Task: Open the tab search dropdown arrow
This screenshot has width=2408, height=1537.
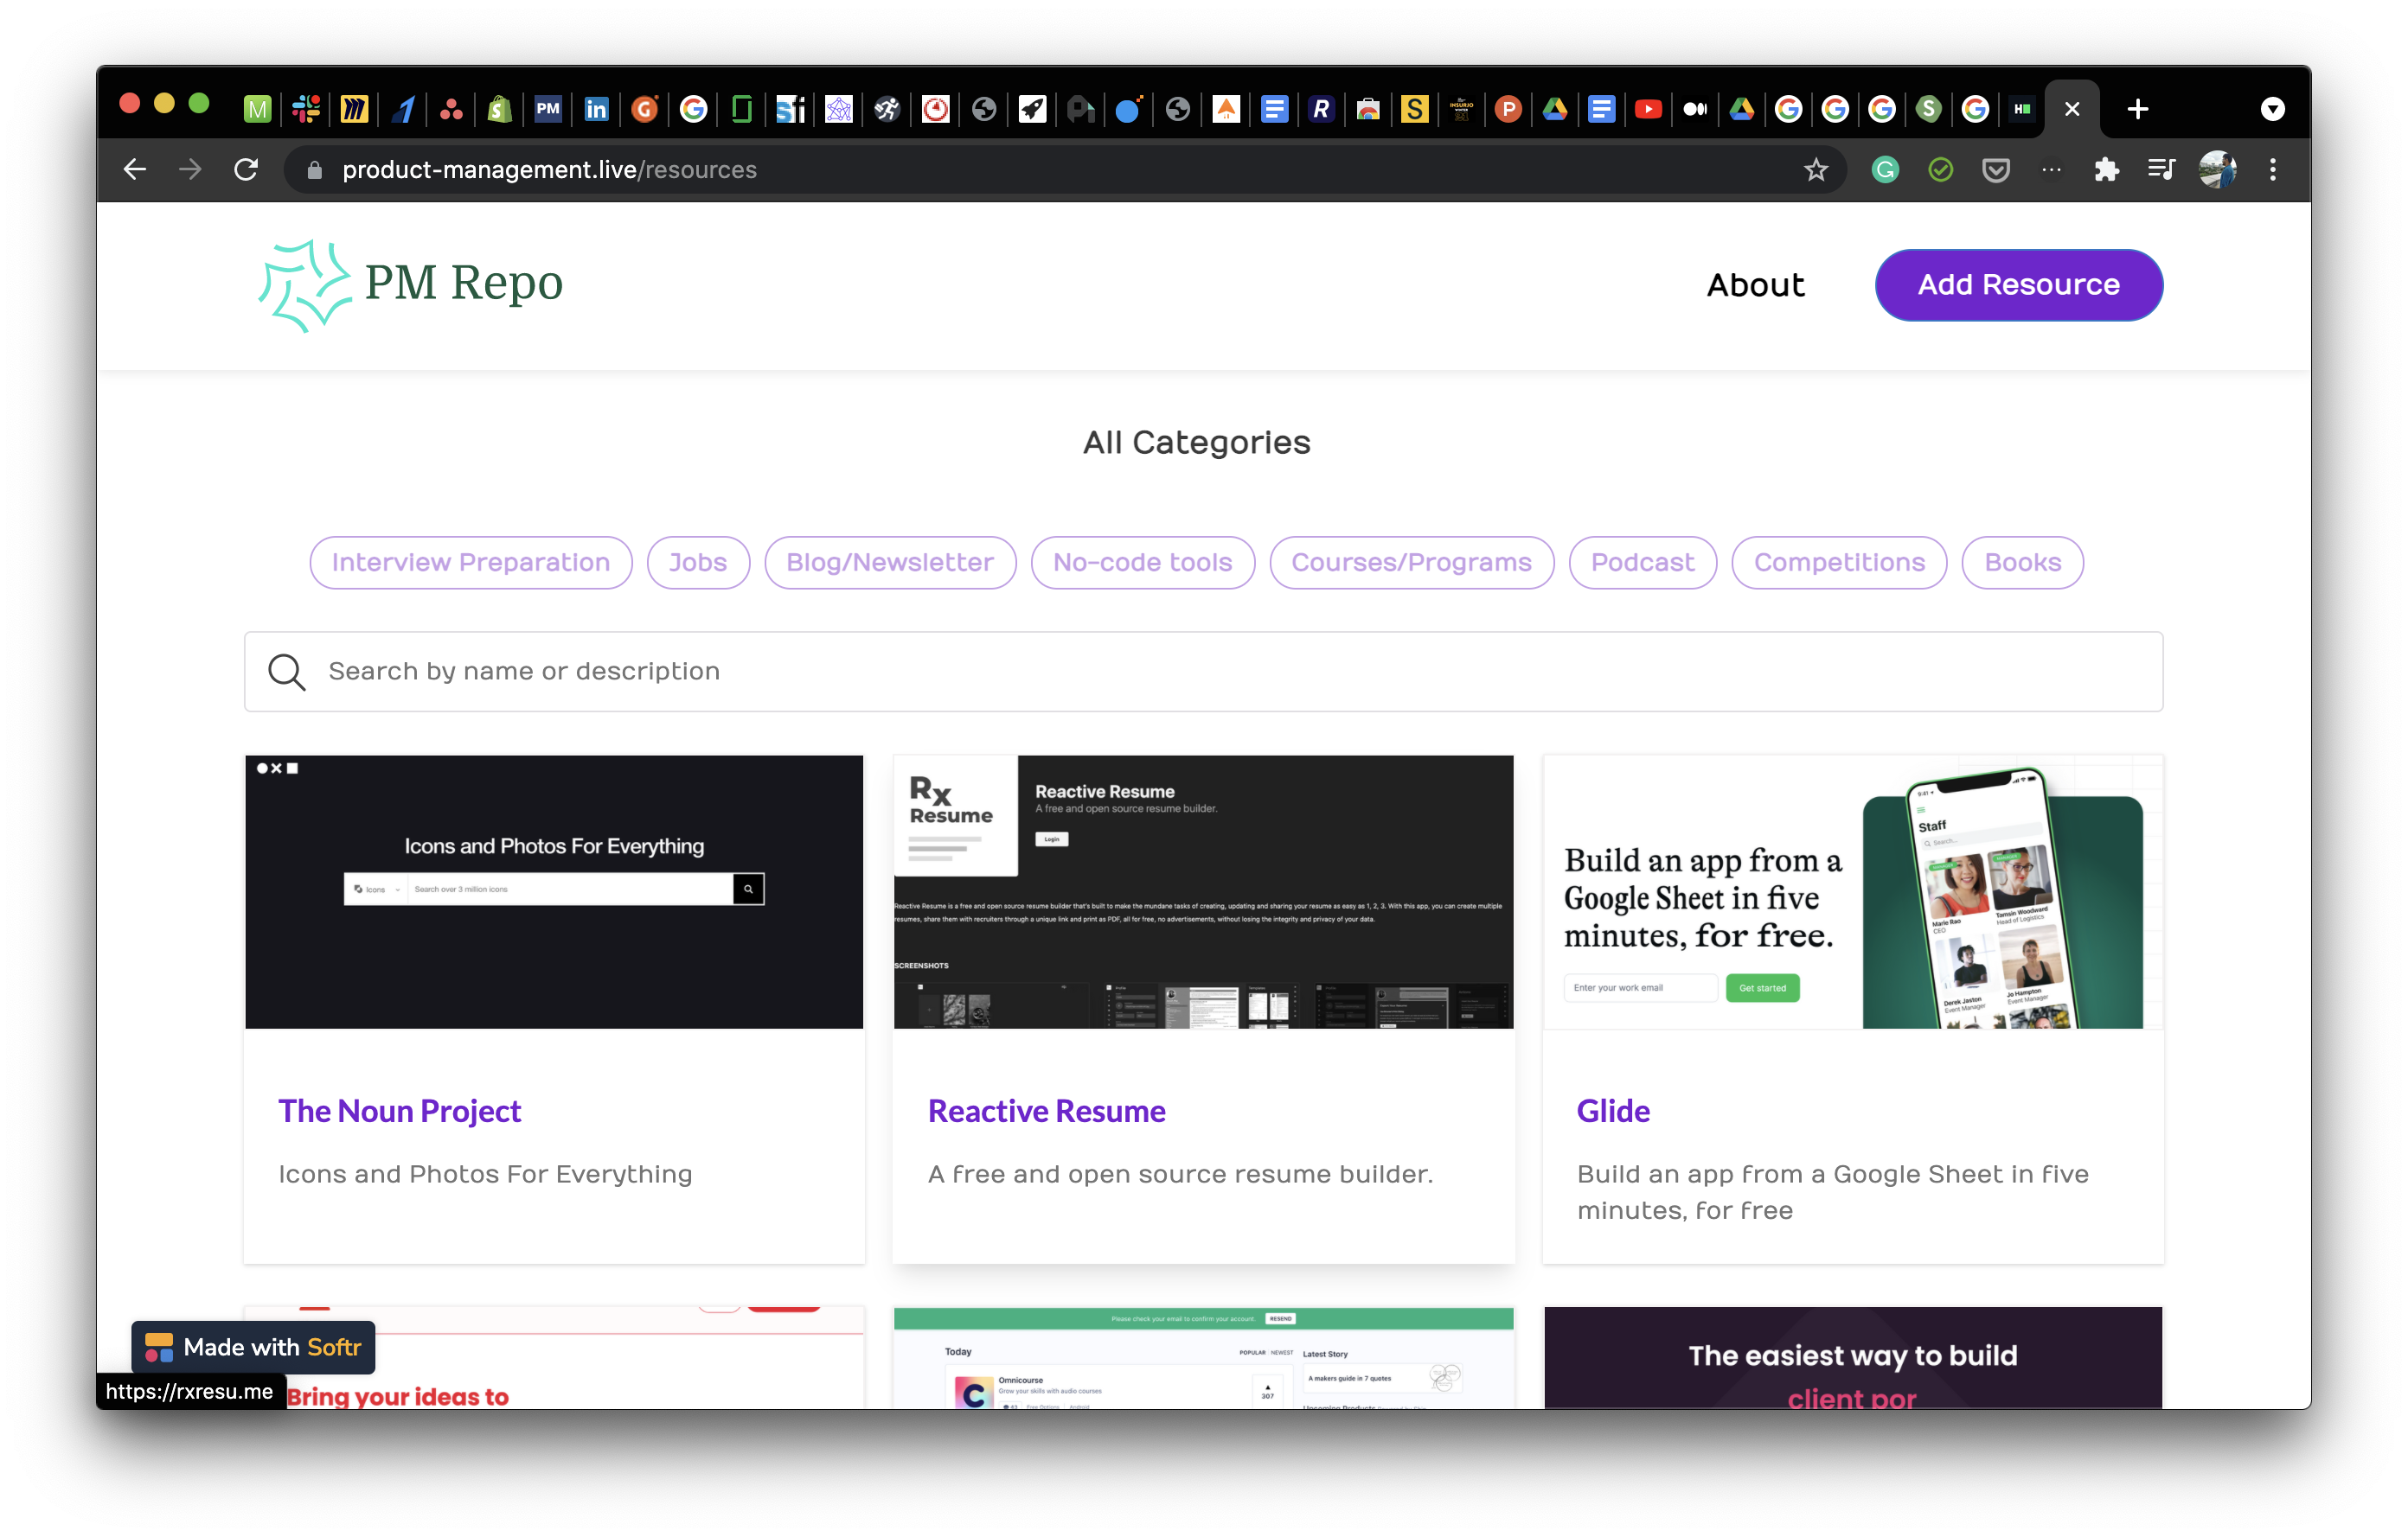Action: point(2272,109)
